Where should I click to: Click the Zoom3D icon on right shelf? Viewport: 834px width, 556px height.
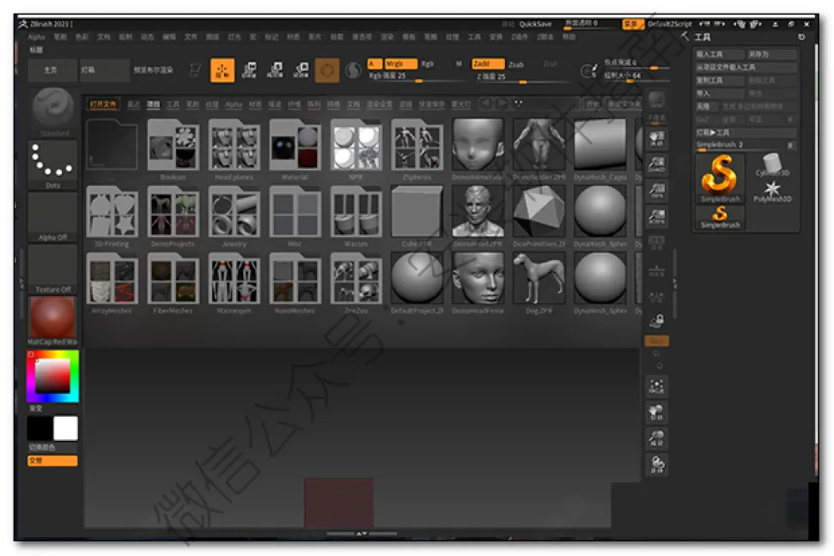pos(657,438)
